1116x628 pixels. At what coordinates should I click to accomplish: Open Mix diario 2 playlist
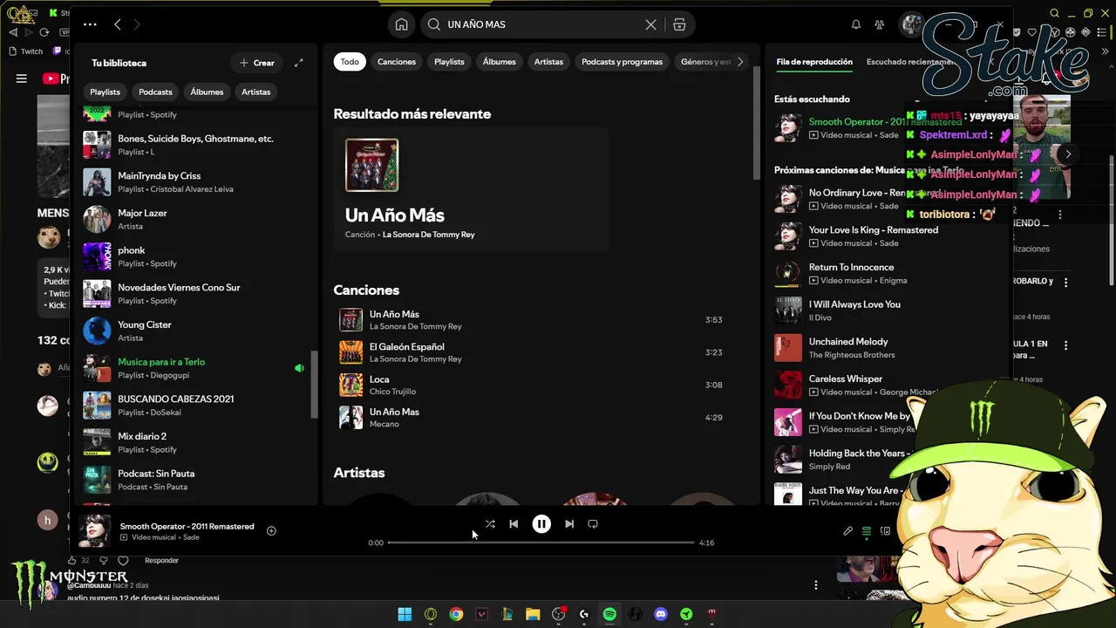[197, 442]
